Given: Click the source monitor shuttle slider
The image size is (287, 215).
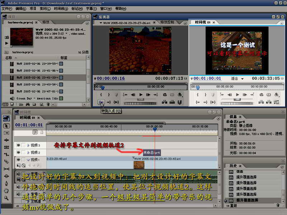Looking at the screenshot, I should (141, 99).
